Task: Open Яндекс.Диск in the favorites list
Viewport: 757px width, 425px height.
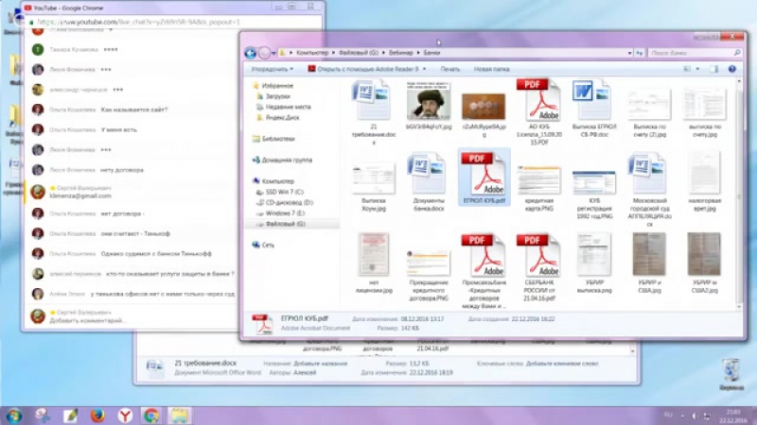Action: [282, 117]
